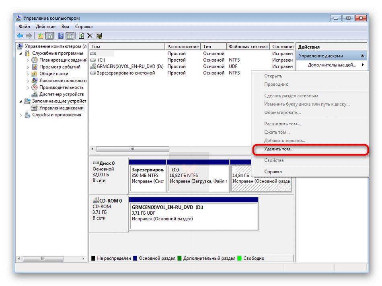Screen dimensions: 382x286
Task: Click the tree pane horizontal scrollbar thumb
Action: [x=43, y=259]
